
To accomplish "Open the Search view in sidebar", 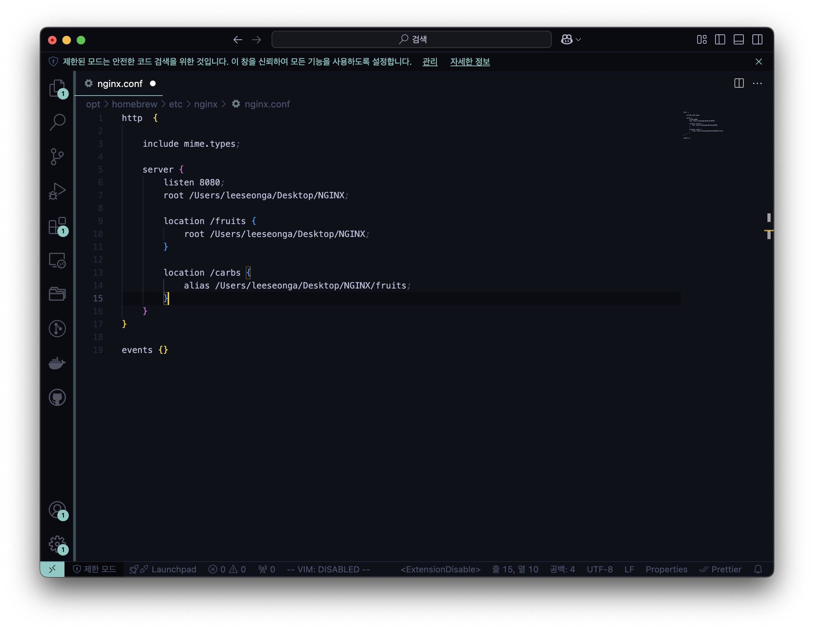I will [x=57, y=122].
